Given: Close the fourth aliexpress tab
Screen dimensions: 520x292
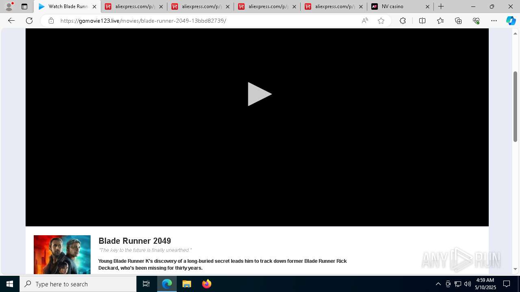Looking at the screenshot, I should (x=361, y=6).
